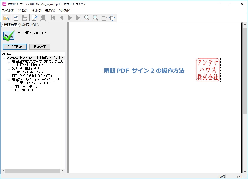Zoom in with plus magnifier
Image resolution: width=248 pixels, height=179 pixels.
coord(95,18)
